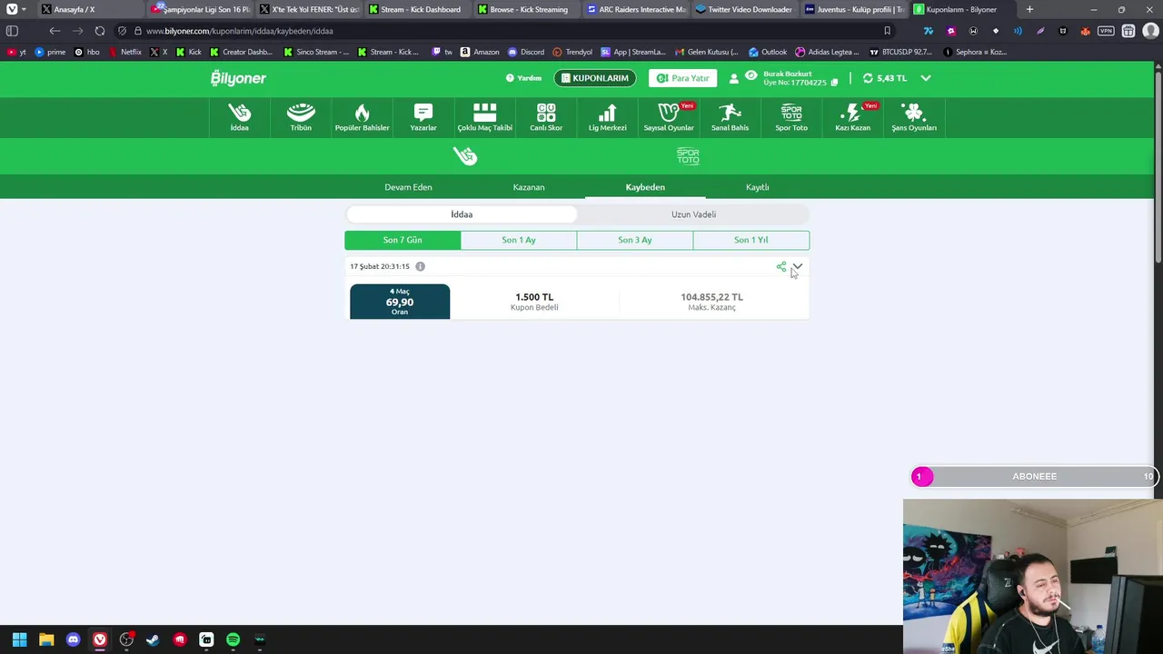The width and height of the screenshot is (1163, 654).
Task: Open the Sanal Bahis icon
Action: [730, 117]
